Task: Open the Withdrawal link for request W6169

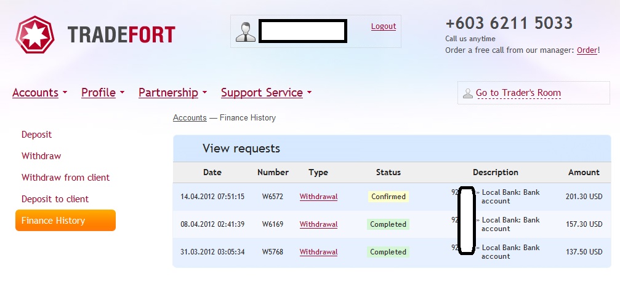Action: (318, 224)
